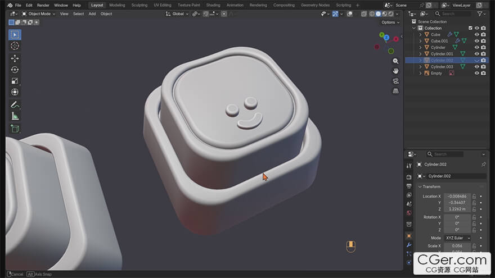
Task: Choose the Scale tool
Action: click(x=15, y=81)
